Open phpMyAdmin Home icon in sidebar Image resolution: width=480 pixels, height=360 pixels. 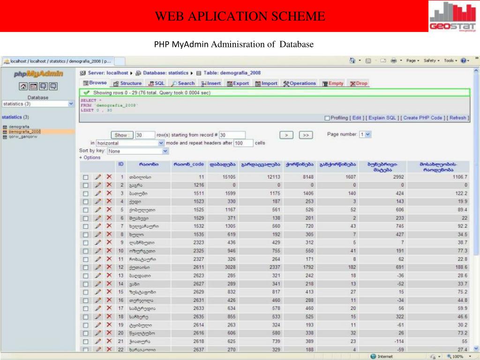[23, 86]
